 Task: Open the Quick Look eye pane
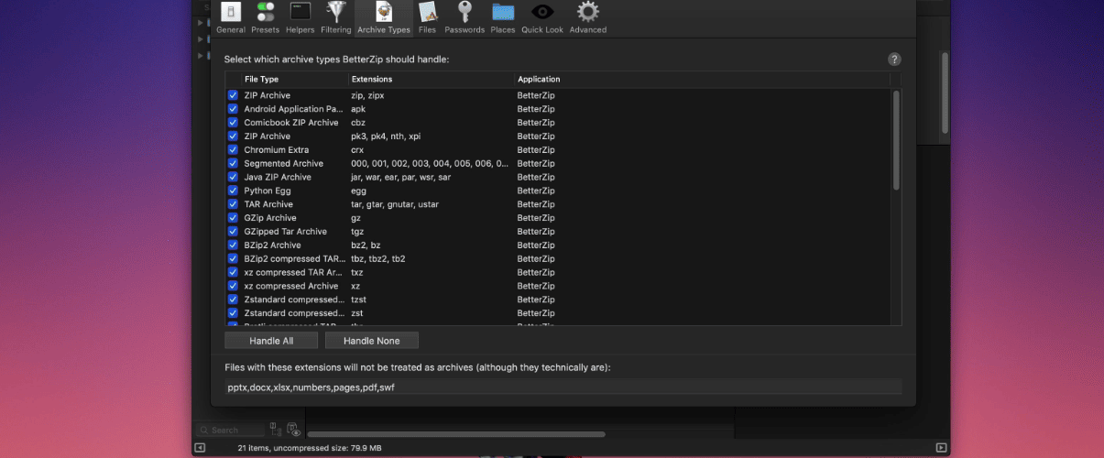point(542,17)
